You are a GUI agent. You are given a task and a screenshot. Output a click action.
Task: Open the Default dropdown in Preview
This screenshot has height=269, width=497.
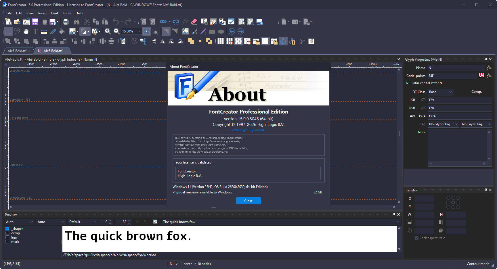[x=83, y=222]
